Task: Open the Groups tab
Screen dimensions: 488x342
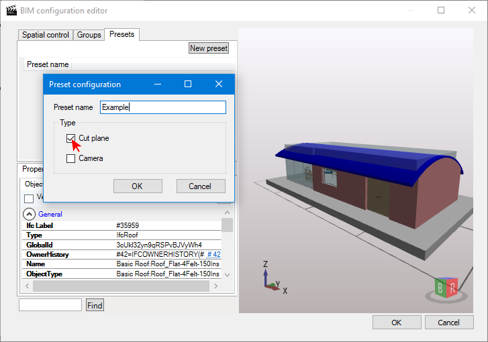Action: (x=89, y=35)
